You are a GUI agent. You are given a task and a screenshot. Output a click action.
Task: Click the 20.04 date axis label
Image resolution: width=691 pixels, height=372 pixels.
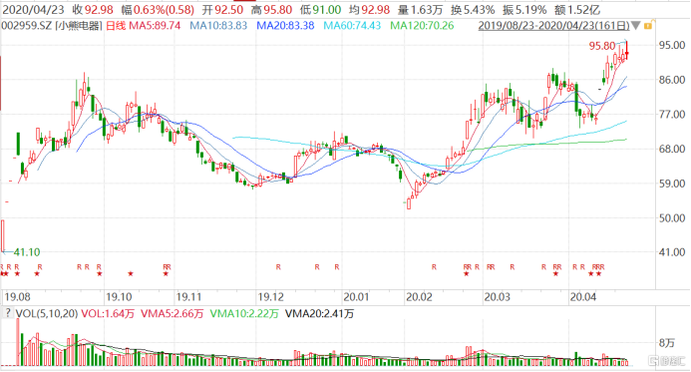[x=583, y=296]
